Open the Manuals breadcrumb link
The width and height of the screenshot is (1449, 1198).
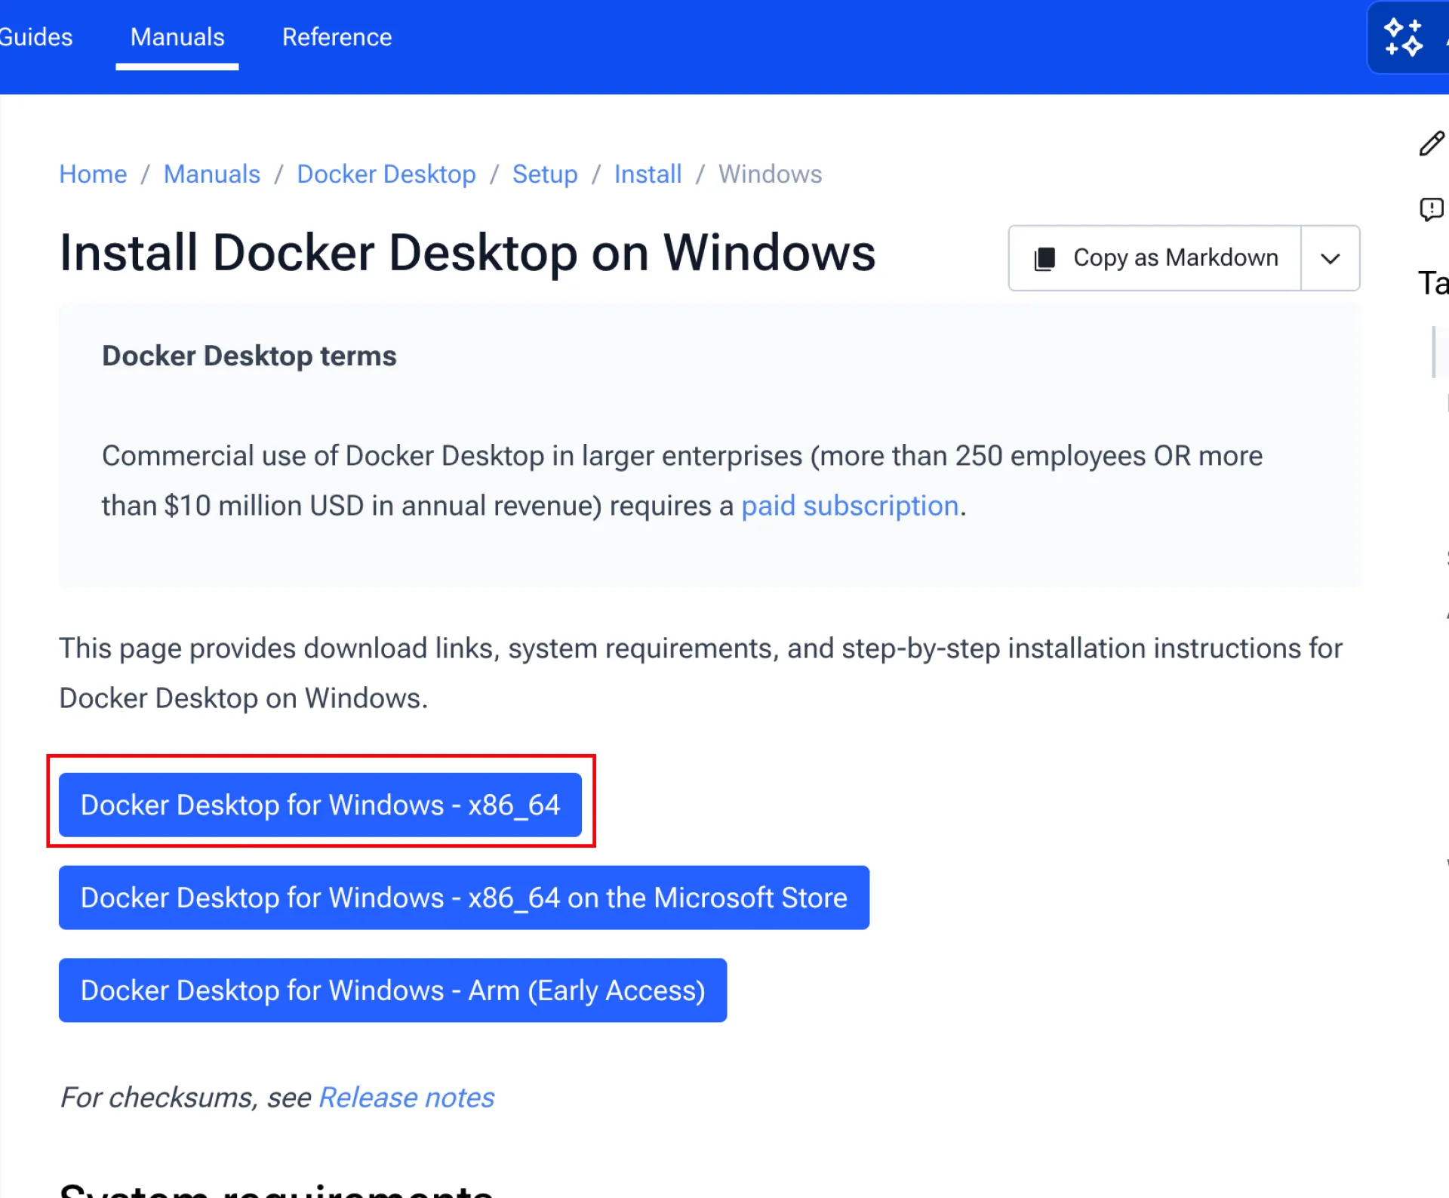212,174
